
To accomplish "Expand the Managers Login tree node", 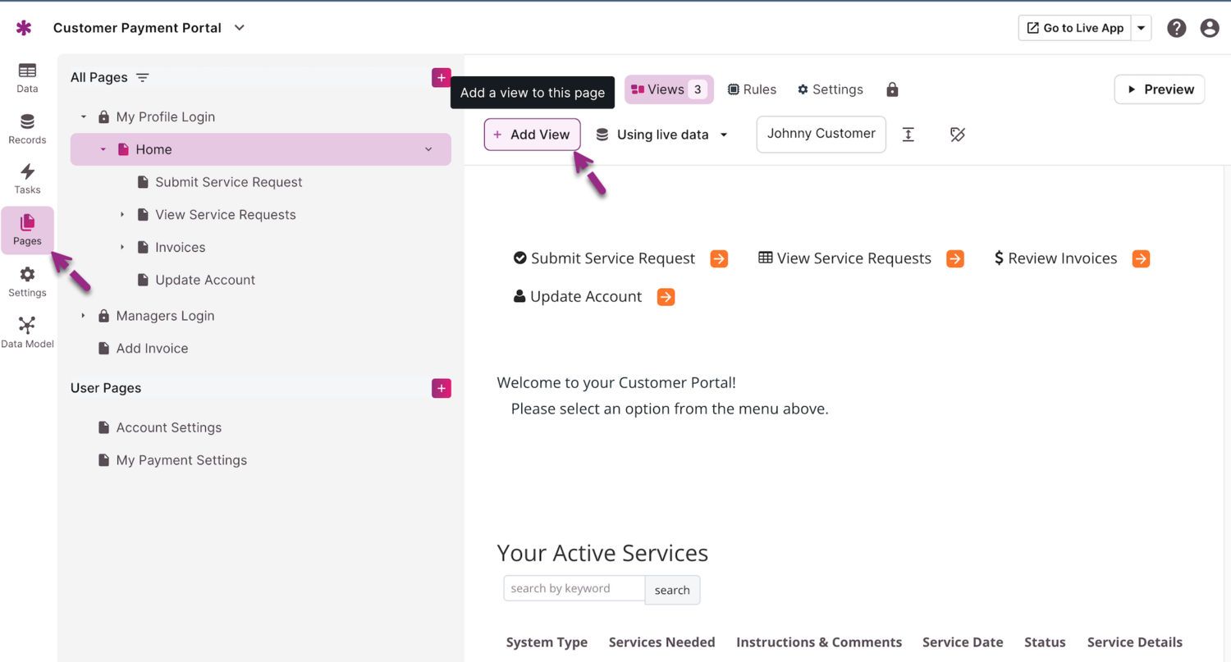I will click(83, 316).
